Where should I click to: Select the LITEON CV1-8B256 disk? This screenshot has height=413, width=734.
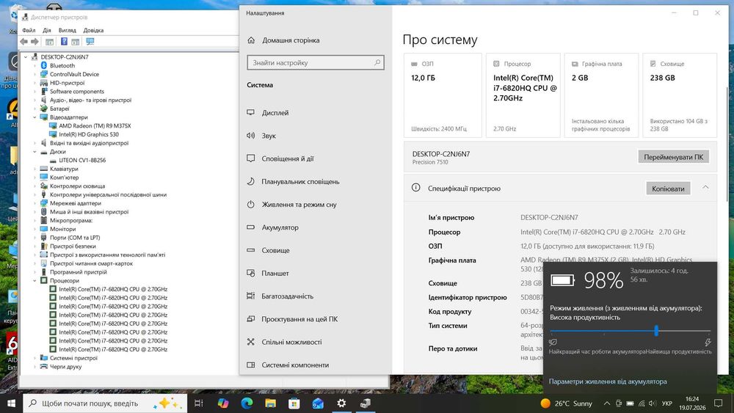tap(82, 161)
